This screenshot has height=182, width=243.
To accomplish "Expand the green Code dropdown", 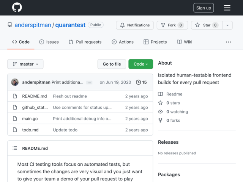I will pos(141,64).
